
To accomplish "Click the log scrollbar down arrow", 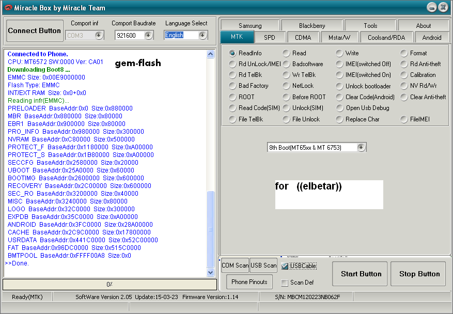I will click(x=211, y=272).
